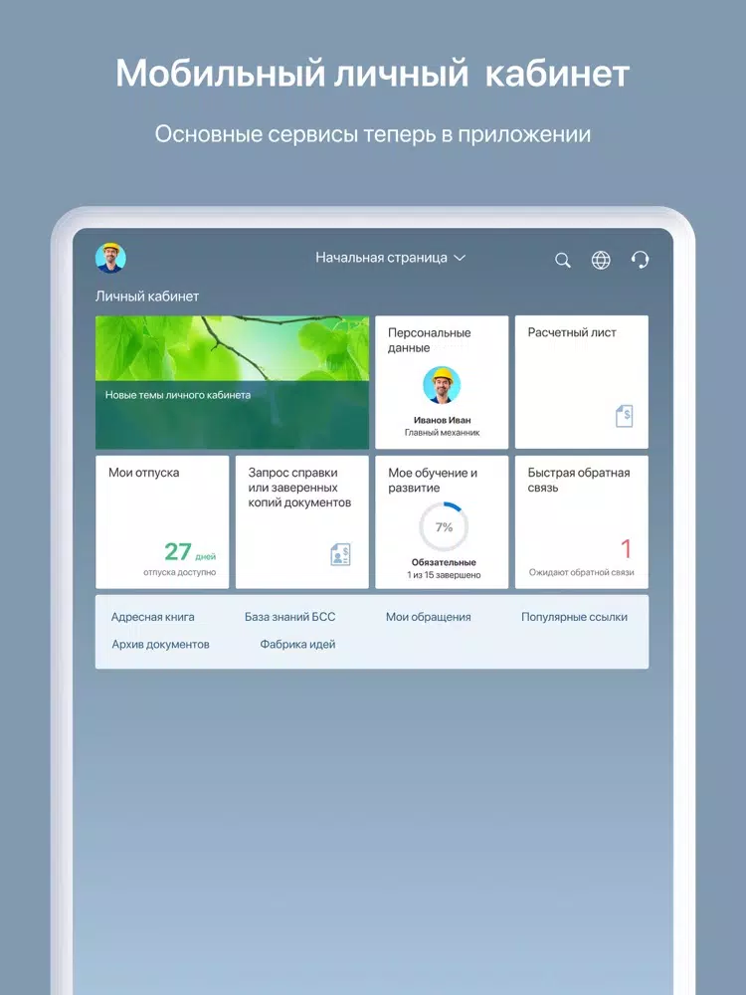Expand the Начальная страница dropdown

(x=391, y=258)
